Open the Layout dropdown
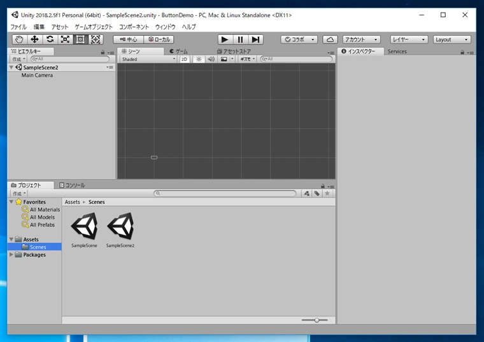The height and width of the screenshot is (342, 484). tap(452, 39)
